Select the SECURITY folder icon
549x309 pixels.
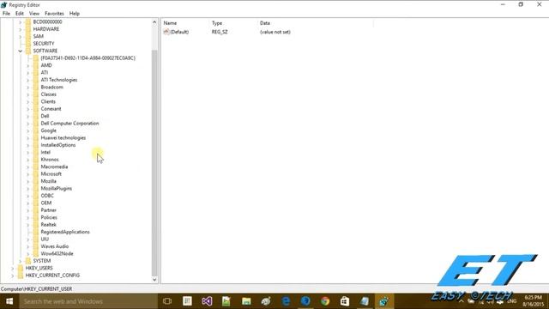[x=28, y=44]
